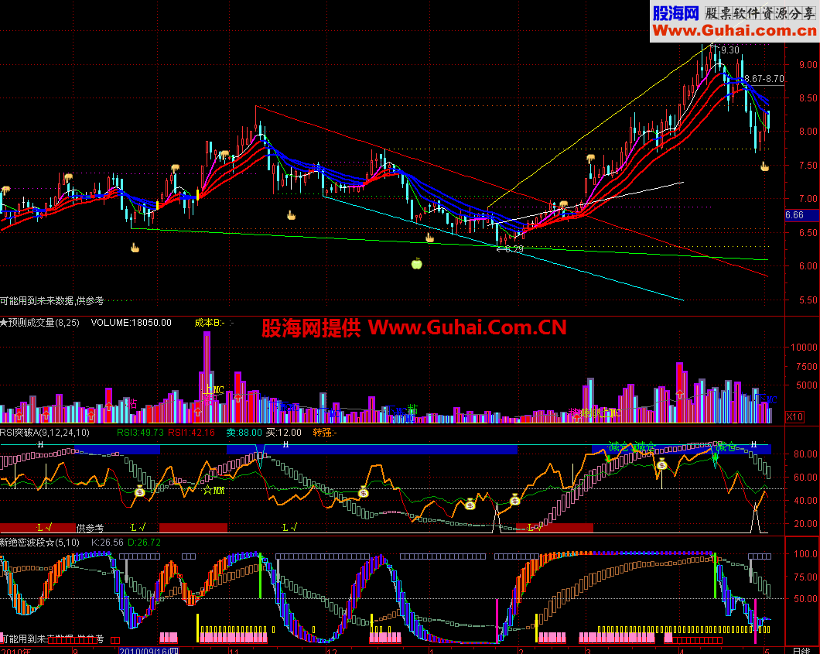Click the yellow 上MC label above the tallest volume bar
Screen dimensions: 820x654
(x=214, y=389)
